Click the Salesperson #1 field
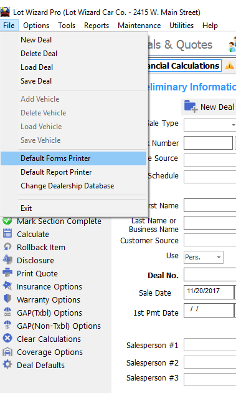 [210, 345]
